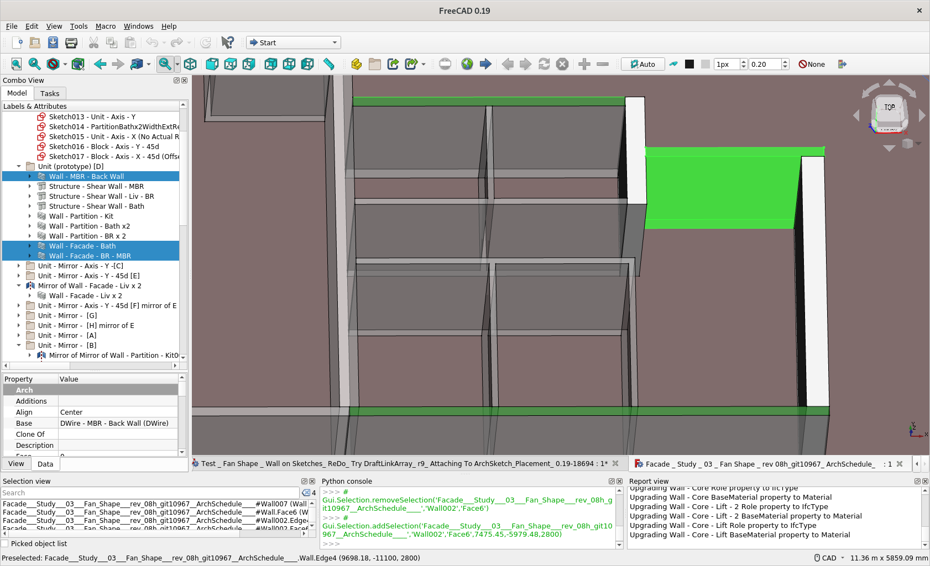Clear the Selection view search field button
The width and height of the screenshot is (930, 566).
click(x=306, y=493)
